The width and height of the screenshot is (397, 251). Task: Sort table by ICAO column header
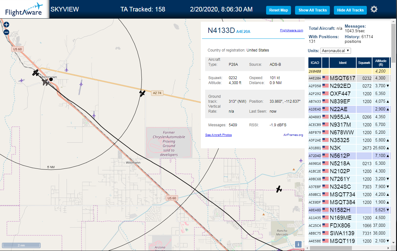pyautogui.click(x=315, y=63)
